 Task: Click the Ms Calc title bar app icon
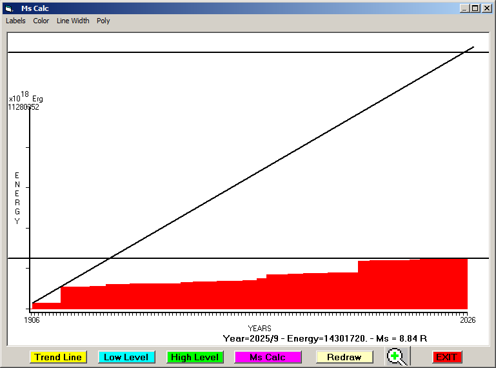(x=8, y=8)
